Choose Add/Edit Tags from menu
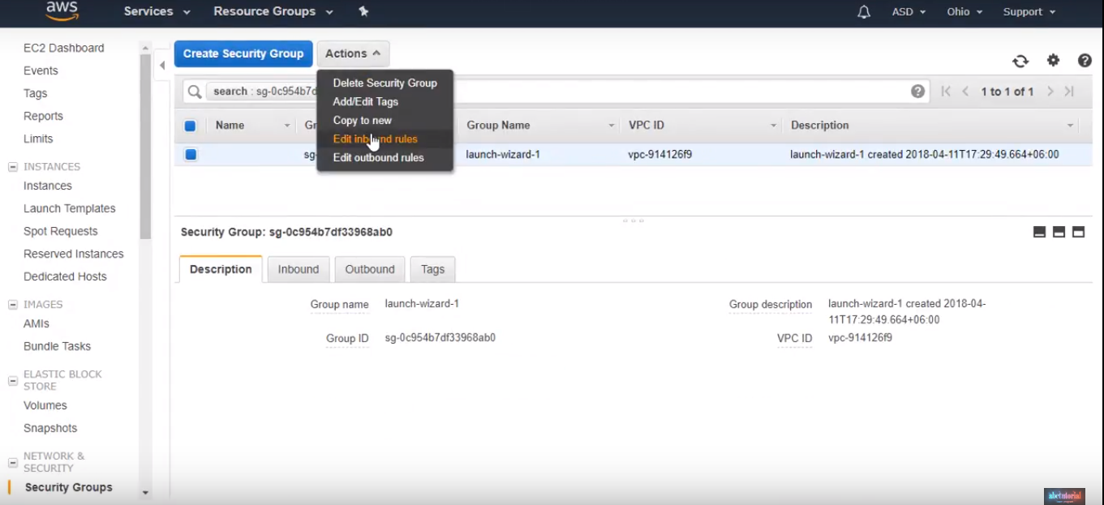 pyautogui.click(x=384, y=101)
